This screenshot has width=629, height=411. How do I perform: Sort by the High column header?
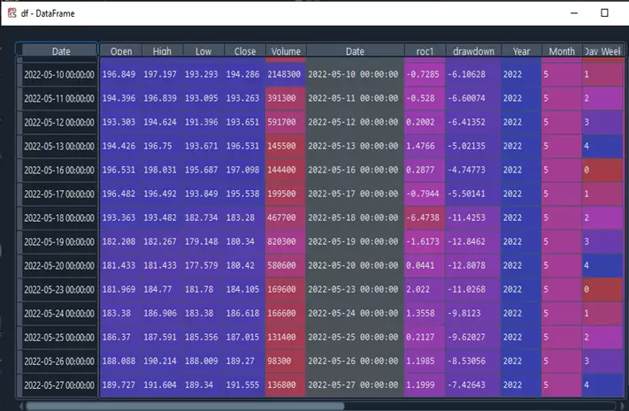click(162, 51)
